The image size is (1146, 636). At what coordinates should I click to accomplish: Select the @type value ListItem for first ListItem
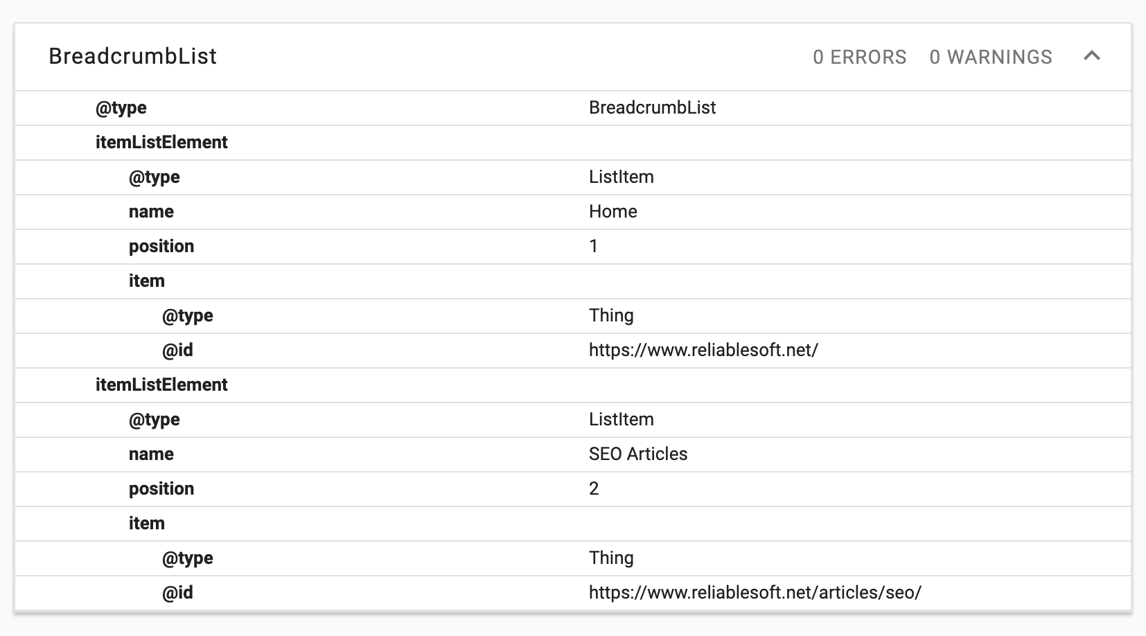pyautogui.click(x=620, y=177)
